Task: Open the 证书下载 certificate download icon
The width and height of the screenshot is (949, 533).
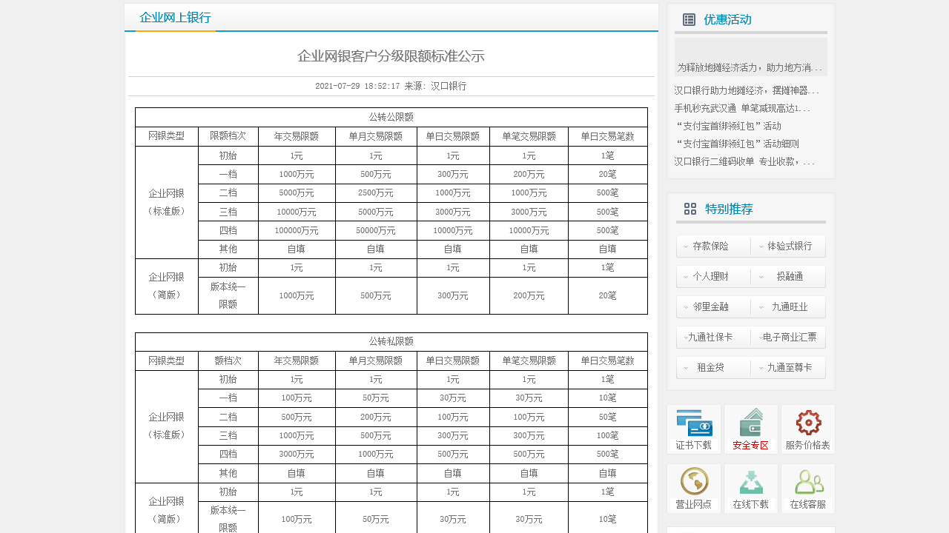Action: click(x=693, y=429)
